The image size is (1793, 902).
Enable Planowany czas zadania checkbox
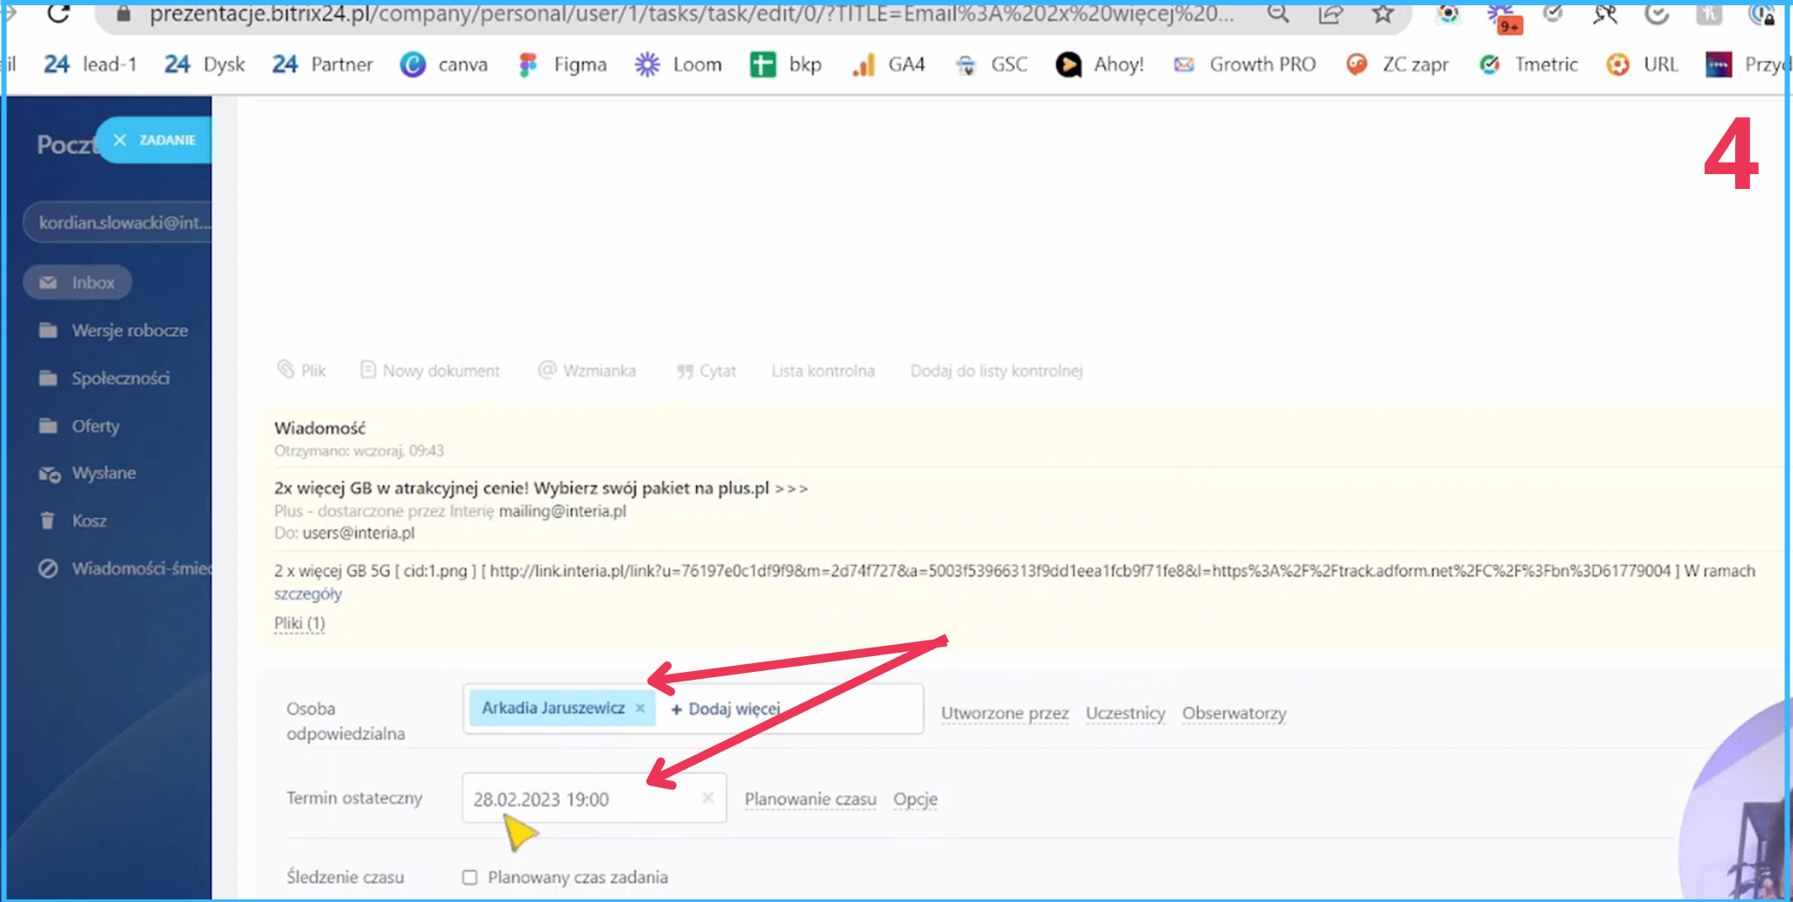pos(470,877)
